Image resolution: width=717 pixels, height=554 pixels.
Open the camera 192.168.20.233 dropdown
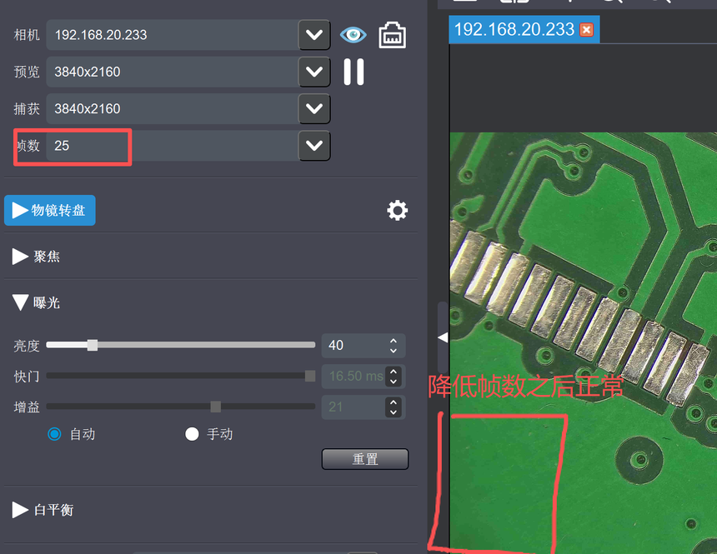click(x=314, y=35)
